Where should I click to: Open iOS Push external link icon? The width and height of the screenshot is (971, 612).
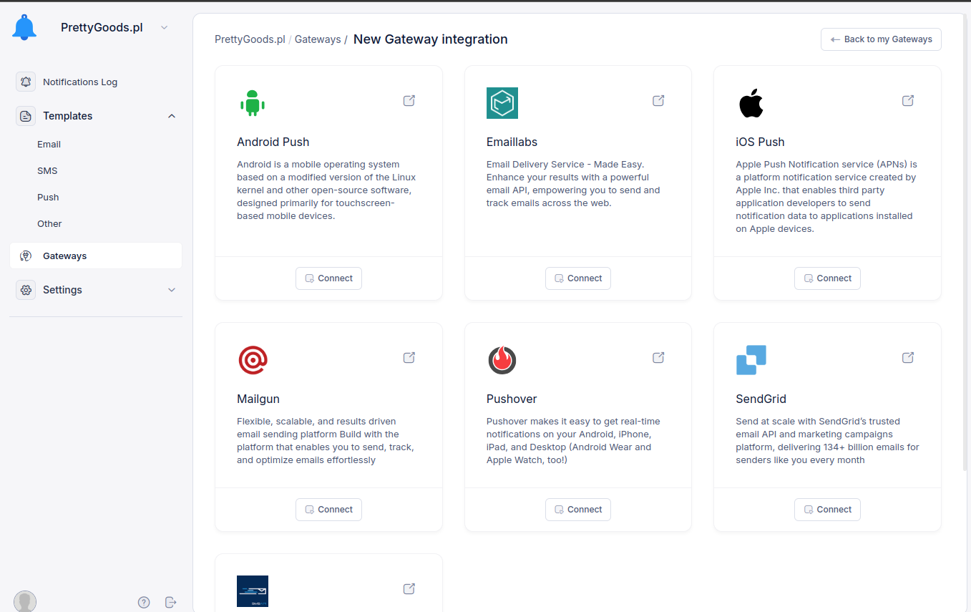(x=908, y=101)
